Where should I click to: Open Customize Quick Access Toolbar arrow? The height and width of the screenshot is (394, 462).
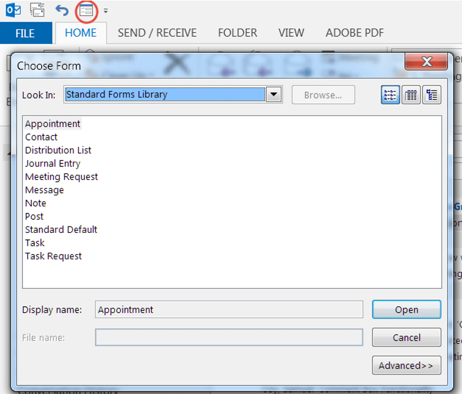tap(105, 11)
